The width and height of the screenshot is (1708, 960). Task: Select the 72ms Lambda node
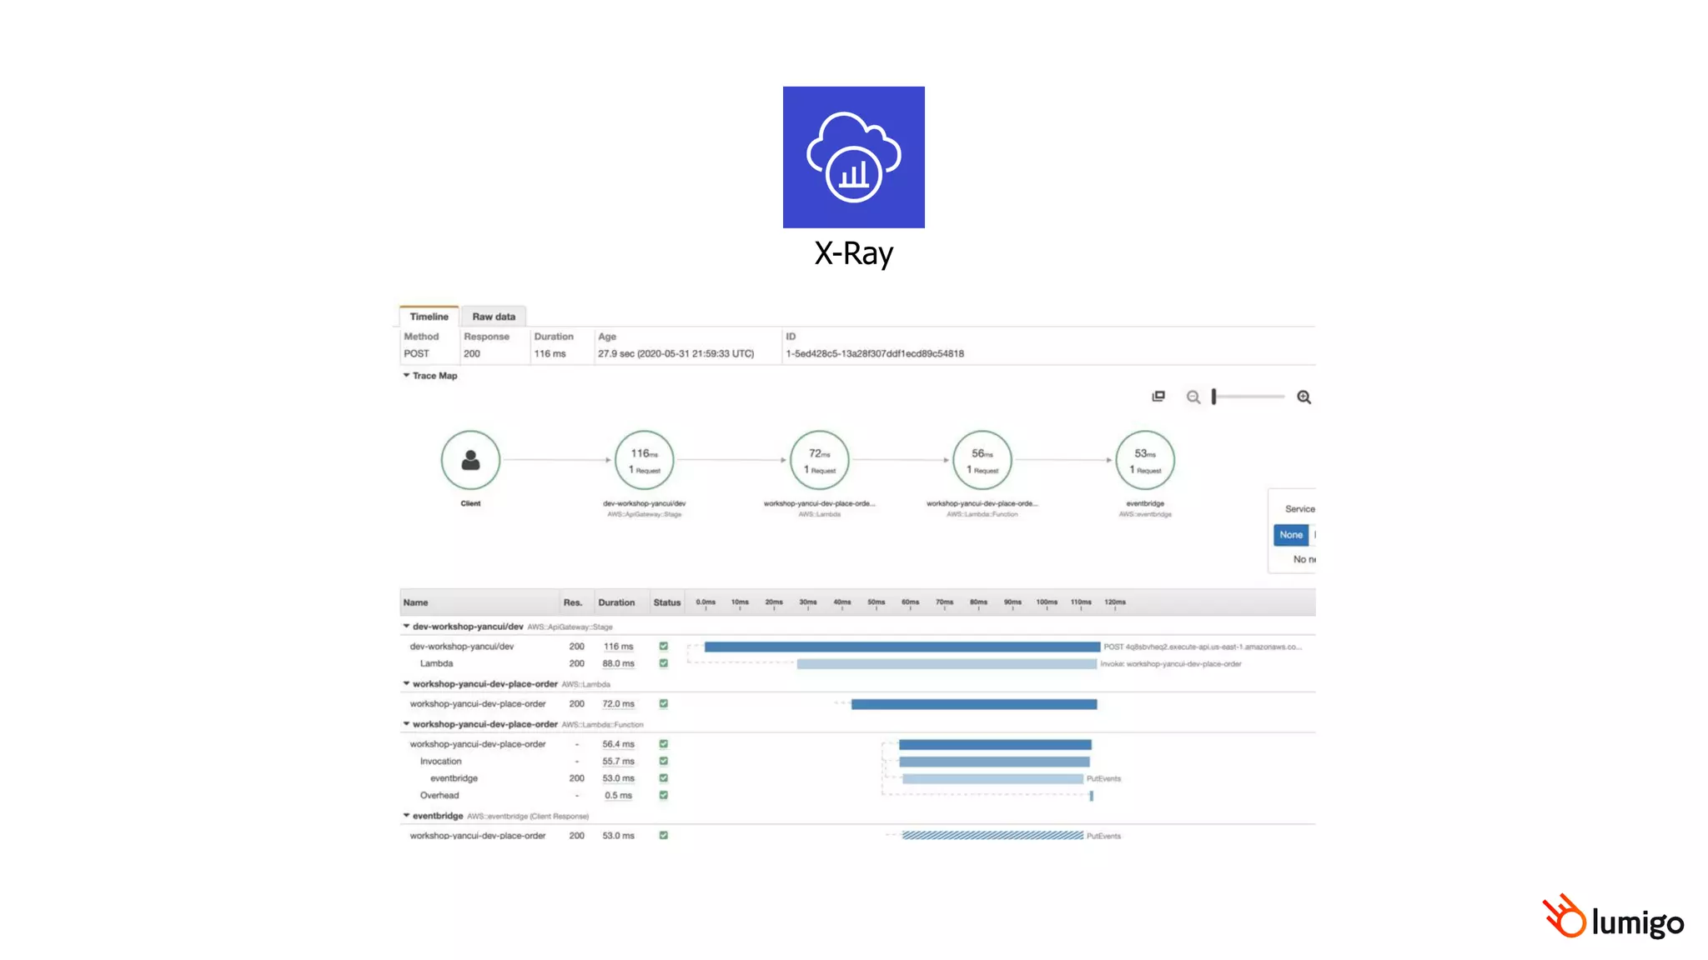pyautogui.click(x=819, y=460)
